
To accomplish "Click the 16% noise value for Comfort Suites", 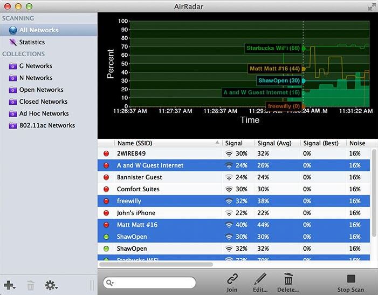I will (x=355, y=189).
